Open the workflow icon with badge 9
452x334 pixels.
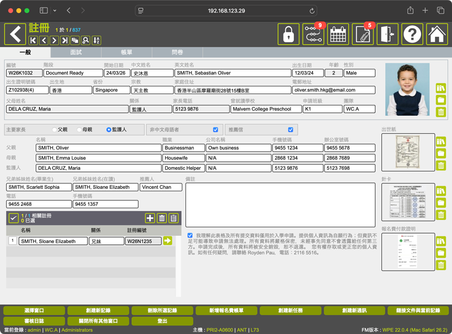coord(313,34)
